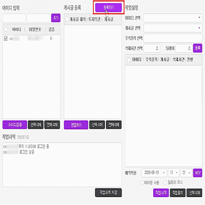Image resolution: width=205 pixels, height=205 pixels.
Task: Click the purple 예약 button
Action: (198, 173)
